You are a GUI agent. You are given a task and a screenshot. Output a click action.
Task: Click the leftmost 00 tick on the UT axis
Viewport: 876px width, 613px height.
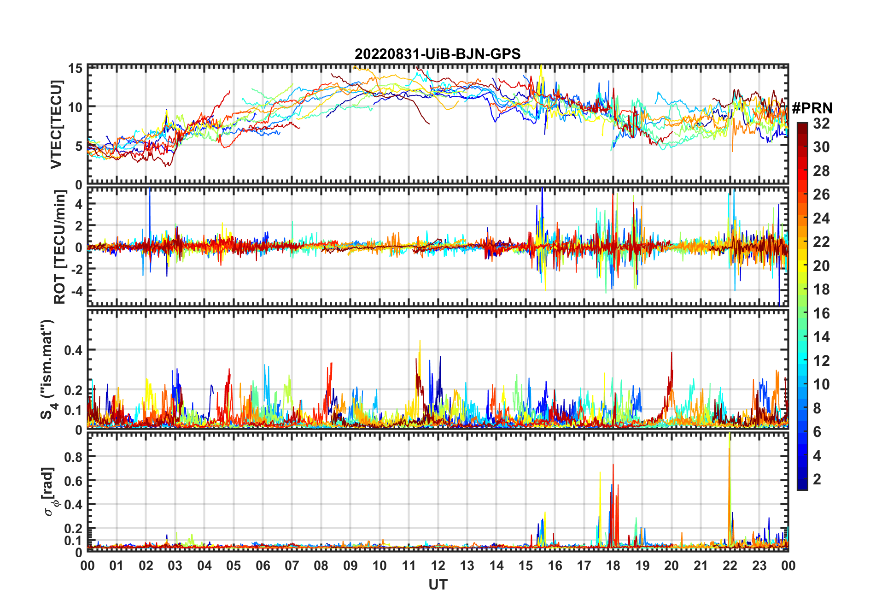pyautogui.click(x=88, y=566)
